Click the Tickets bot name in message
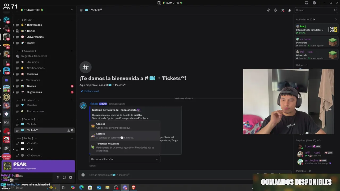The height and width of the screenshot is (191, 340). pyautogui.click(x=94, y=104)
